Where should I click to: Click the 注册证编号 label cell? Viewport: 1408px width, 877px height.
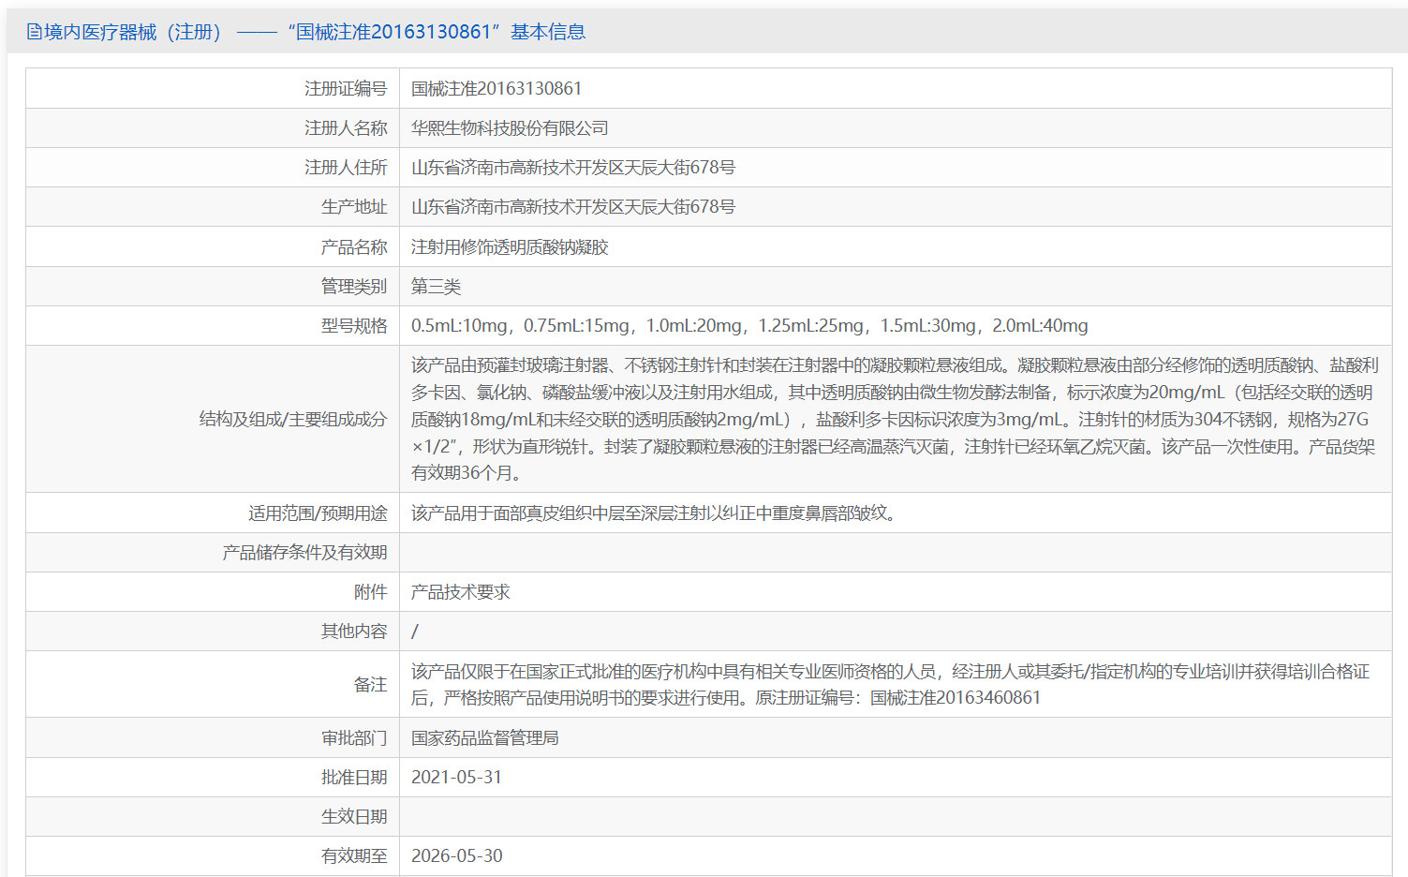213,88
